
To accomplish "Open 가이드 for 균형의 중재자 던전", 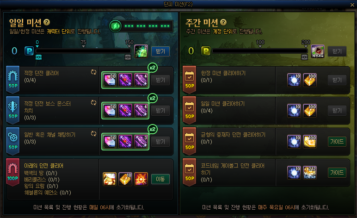I will tap(337, 142).
